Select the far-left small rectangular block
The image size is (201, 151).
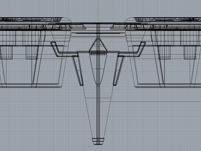pos(6,52)
